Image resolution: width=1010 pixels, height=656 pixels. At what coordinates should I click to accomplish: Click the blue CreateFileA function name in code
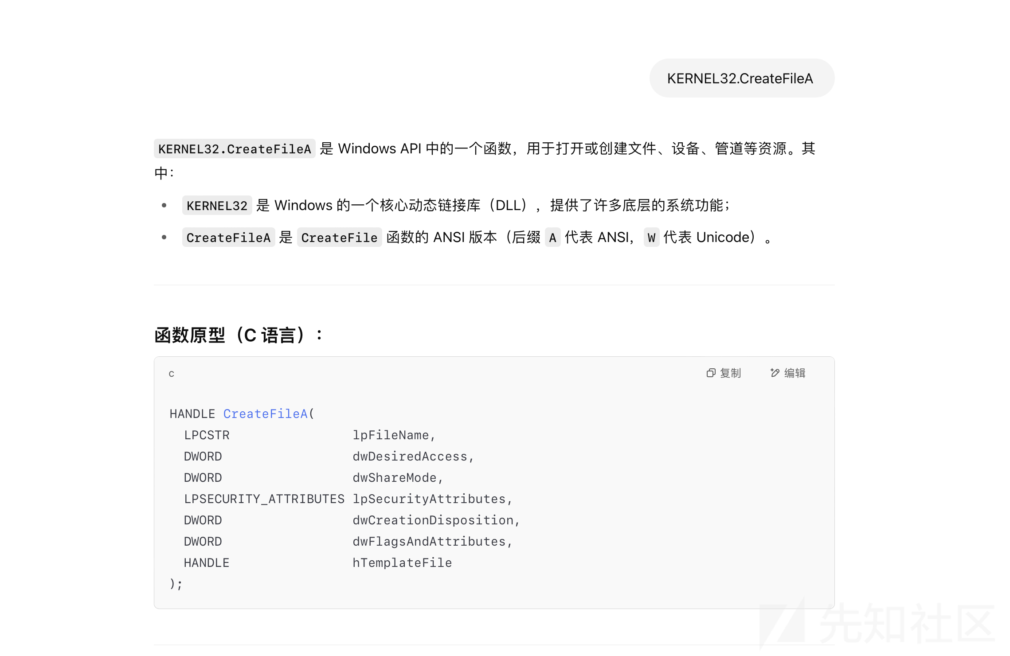pos(266,414)
